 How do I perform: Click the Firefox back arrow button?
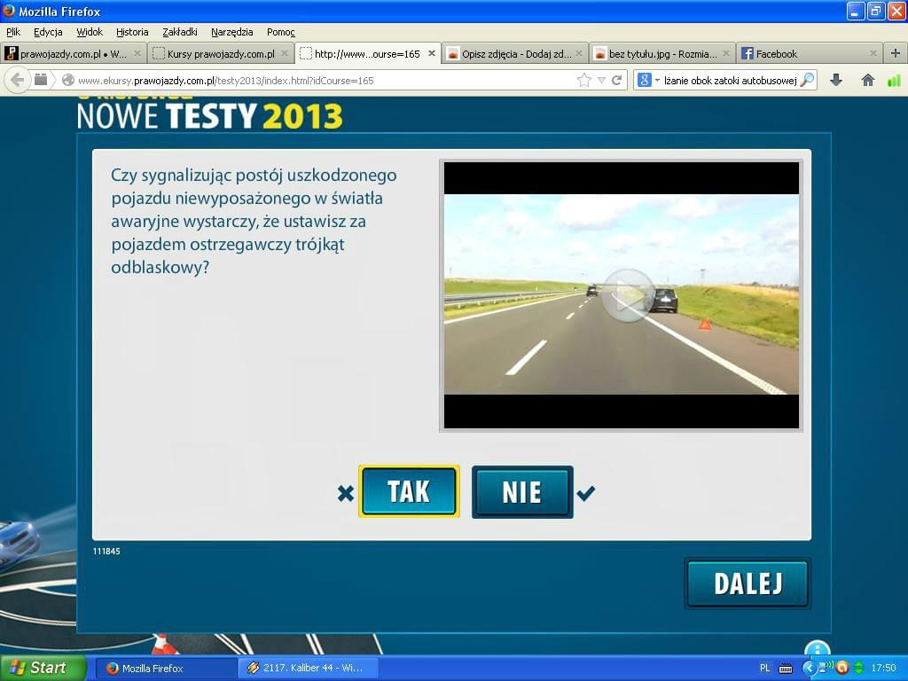(18, 80)
